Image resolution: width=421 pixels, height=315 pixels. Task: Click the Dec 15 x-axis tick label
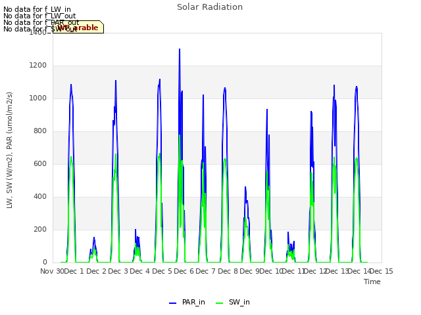pyautogui.click(x=382, y=271)
